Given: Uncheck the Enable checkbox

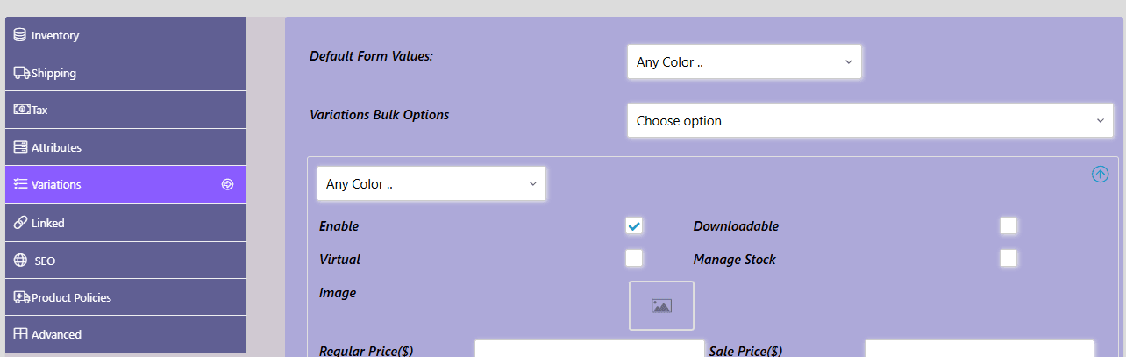Looking at the screenshot, I should pyautogui.click(x=634, y=225).
